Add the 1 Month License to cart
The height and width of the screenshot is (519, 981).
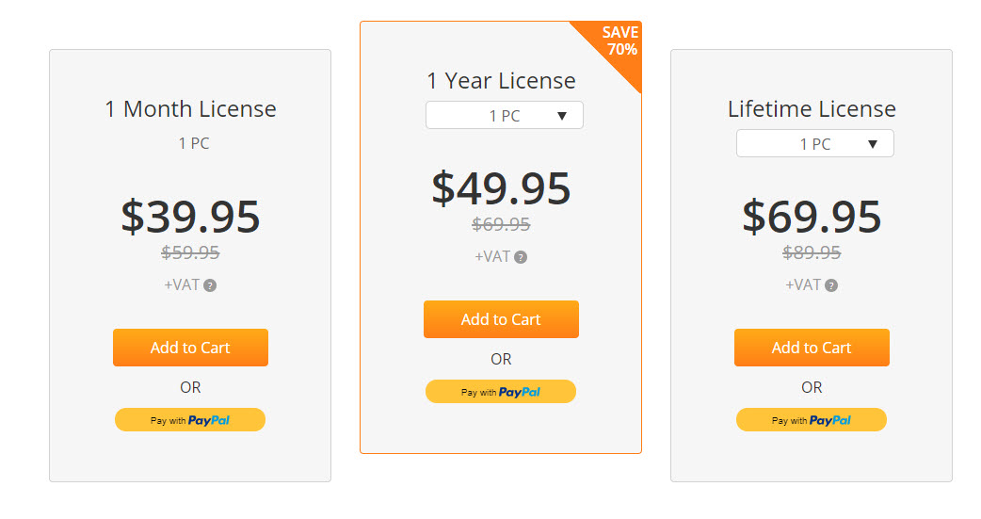[190, 348]
